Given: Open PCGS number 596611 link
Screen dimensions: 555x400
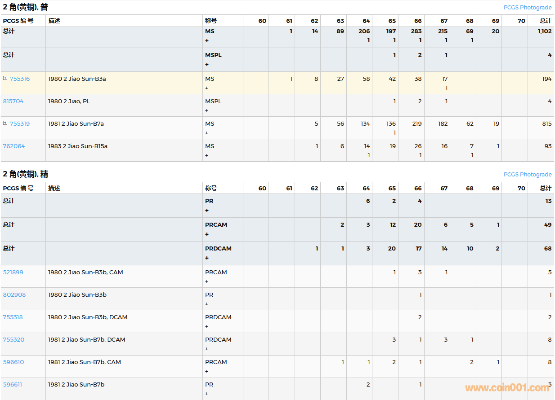Looking at the screenshot, I should pos(13,385).
